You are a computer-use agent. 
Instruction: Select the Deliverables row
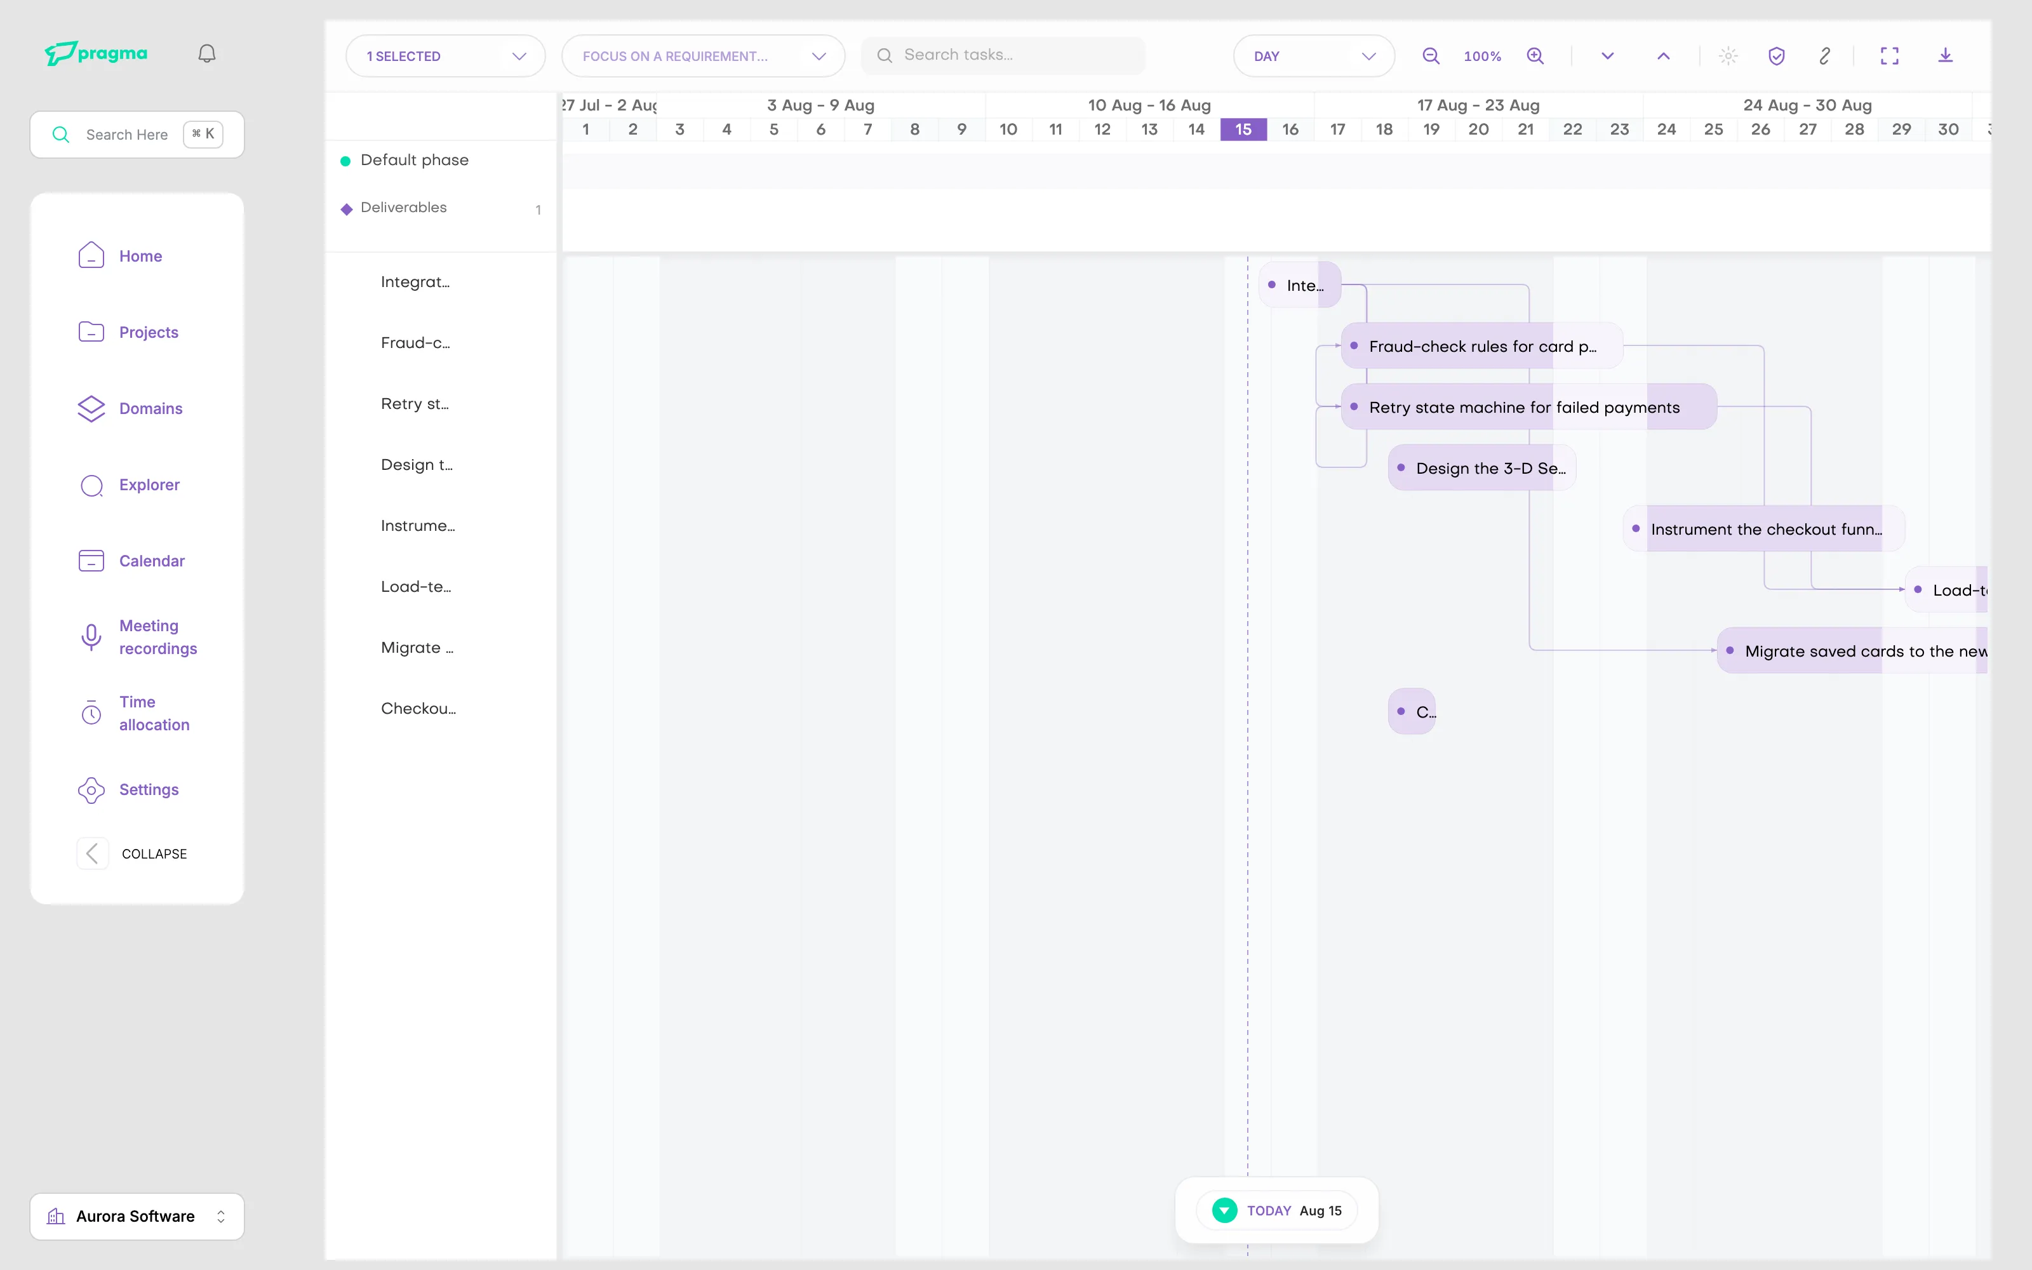[441, 208]
